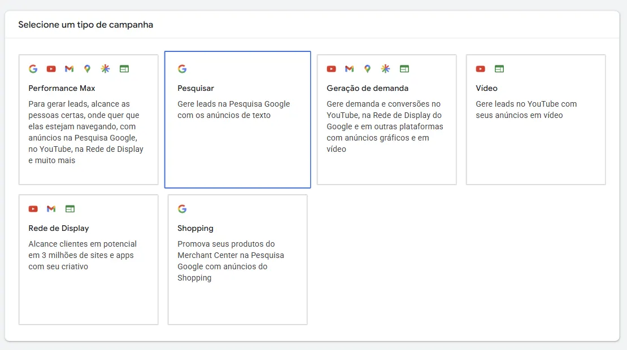Click the Gmail icon in Rede de Display card

click(x=51, y=208)
